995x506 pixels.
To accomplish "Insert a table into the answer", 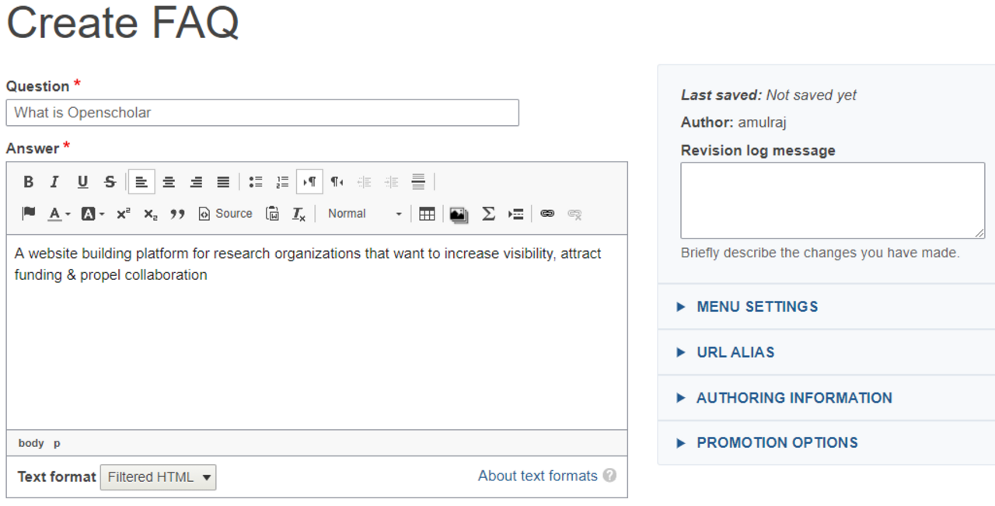I will click(x=427, y=214).
